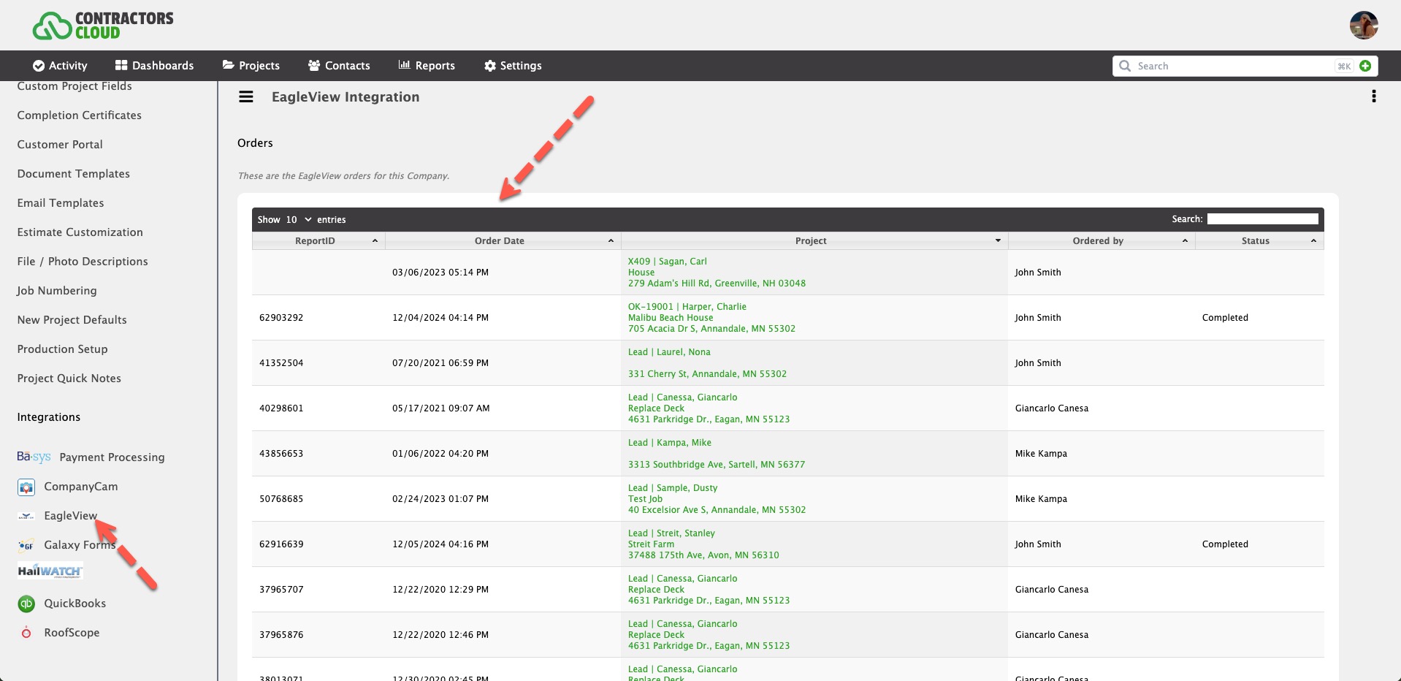The width and height of the screenshot is (1401, 681).
Task: Select order date 05/17/2021 09:07 AM
Action: pyautogui.click(x=441, y=408)
